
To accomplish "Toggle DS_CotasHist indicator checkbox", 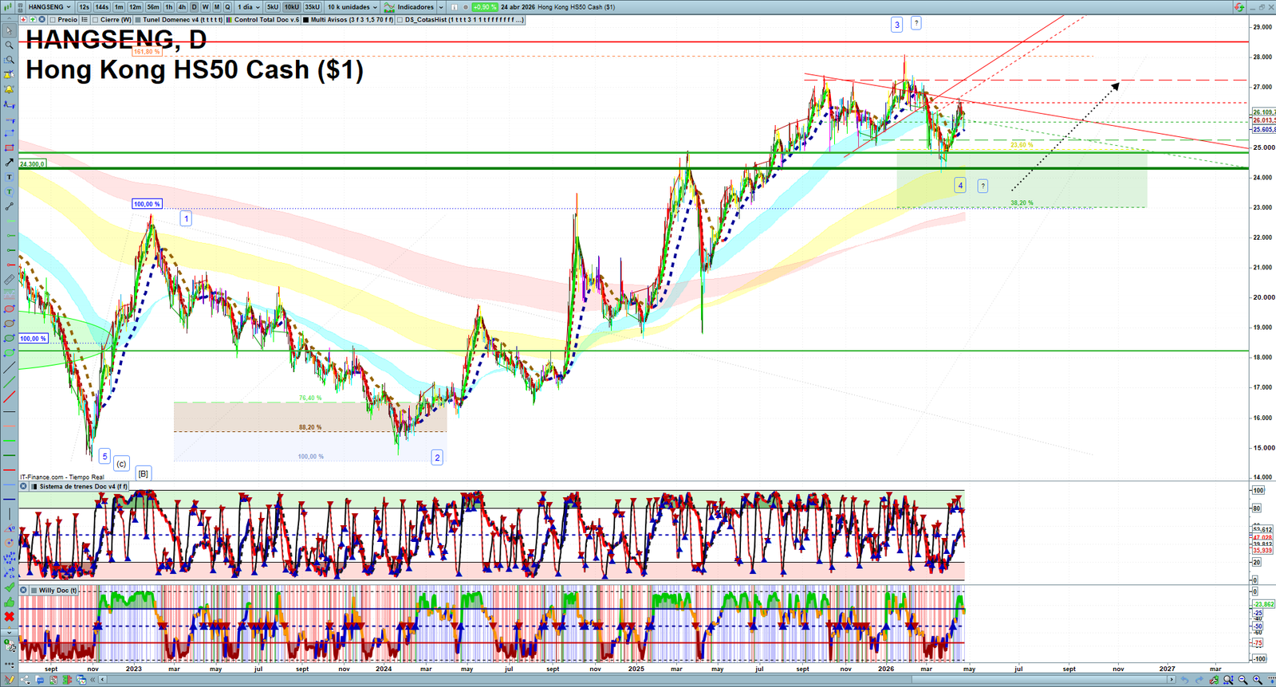I will tap(400, 20).
